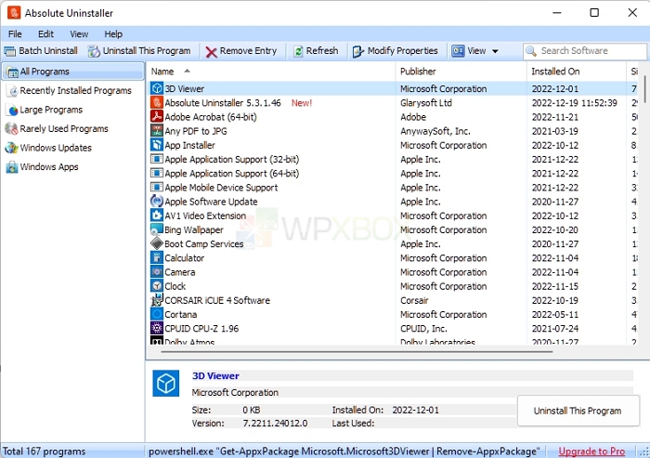Click the Batch Uninstall label
This screenshot has width=650, height=458.
(48, 50)
